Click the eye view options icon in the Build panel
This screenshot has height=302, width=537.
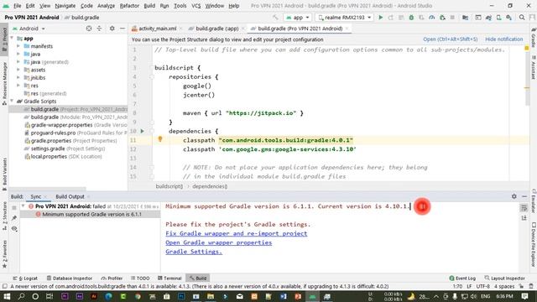14,228
